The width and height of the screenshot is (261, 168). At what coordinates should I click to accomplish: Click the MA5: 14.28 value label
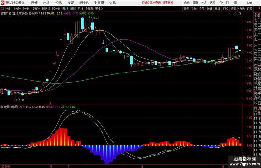[39, 14]
